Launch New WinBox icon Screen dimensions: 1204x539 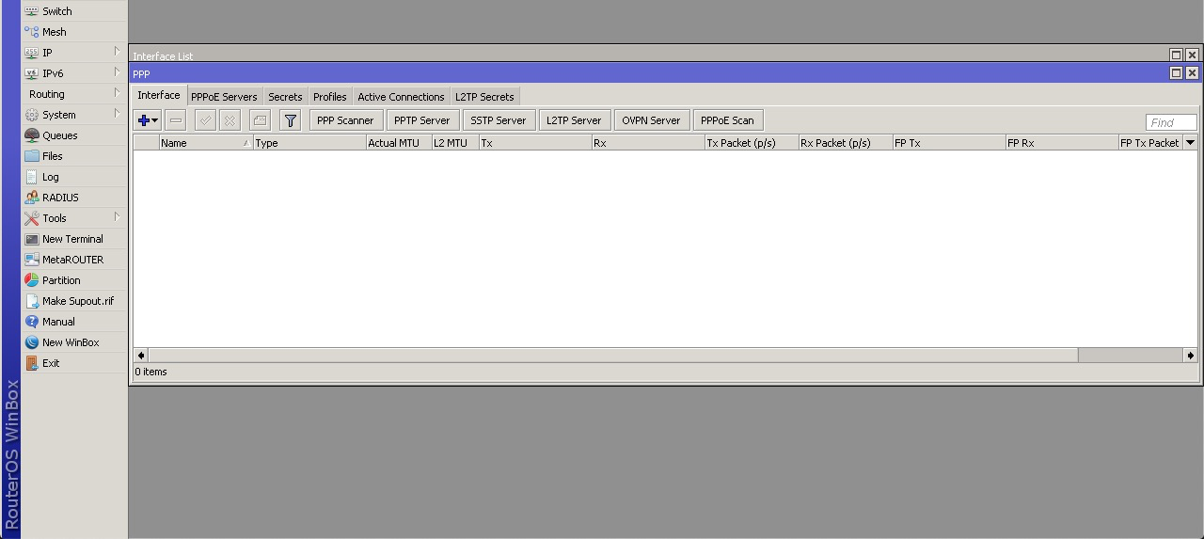(x=32, y=342)
